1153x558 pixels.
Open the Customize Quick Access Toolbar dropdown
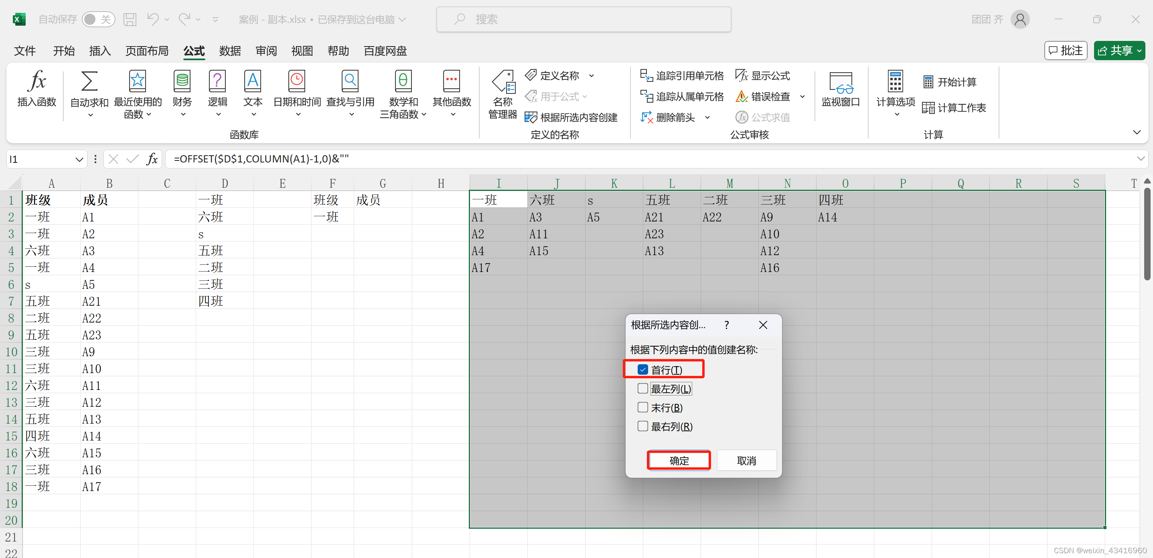pyautogui.click(x=215, y=19)
